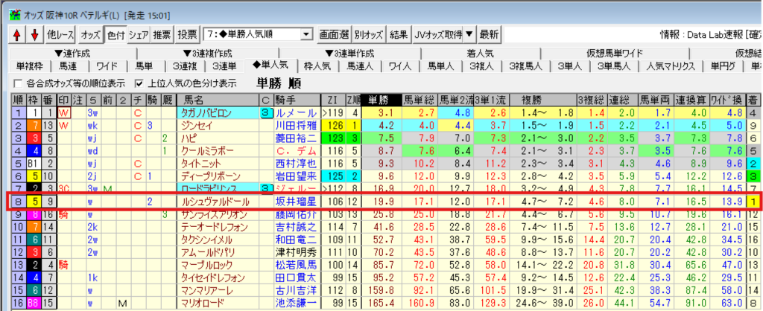Uncheck 上位人気の色分け表示 checkbox

tap(138, 83)
